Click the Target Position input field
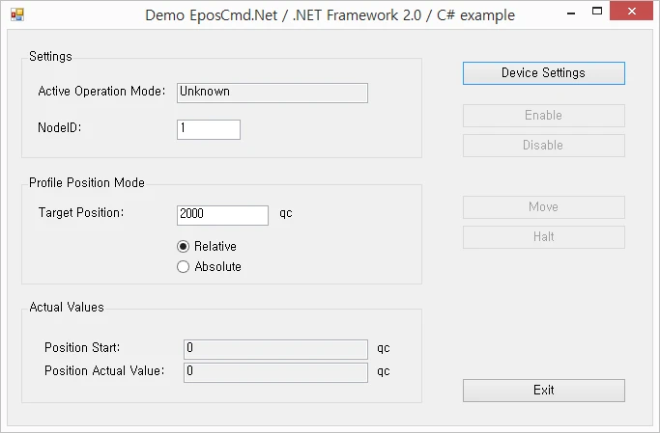Viewport: 660px width, 433px height. [222, 215]
